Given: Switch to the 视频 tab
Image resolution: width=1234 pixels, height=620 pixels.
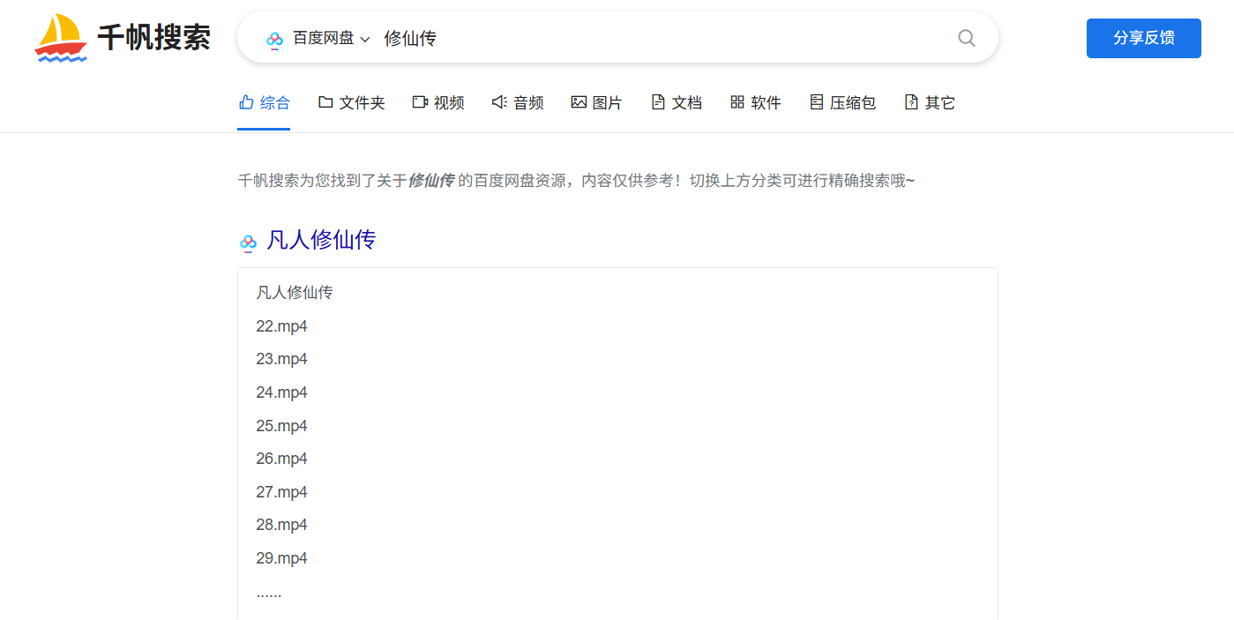Looking at the screenshot, I should pyautogui.click(x=438, y=102).
